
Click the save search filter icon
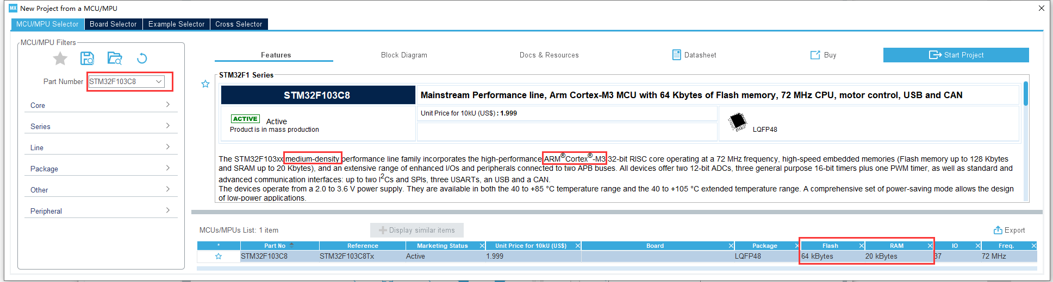pos(87,59)
